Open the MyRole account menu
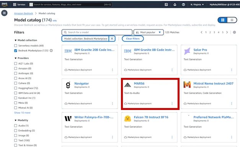The height and width of the screenshot is (147, 240). [x=225, y=5]
